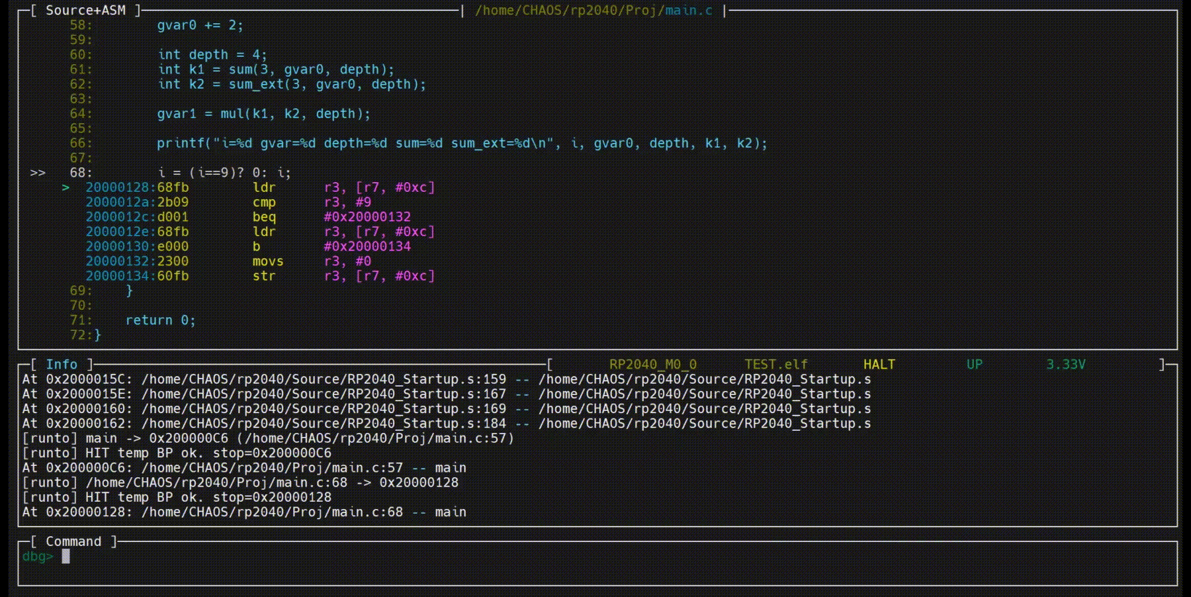Click the TEST.elf file label
The height and width of the screenshot is (597, 1191).
pyautogui.click(x=775, y=365)
